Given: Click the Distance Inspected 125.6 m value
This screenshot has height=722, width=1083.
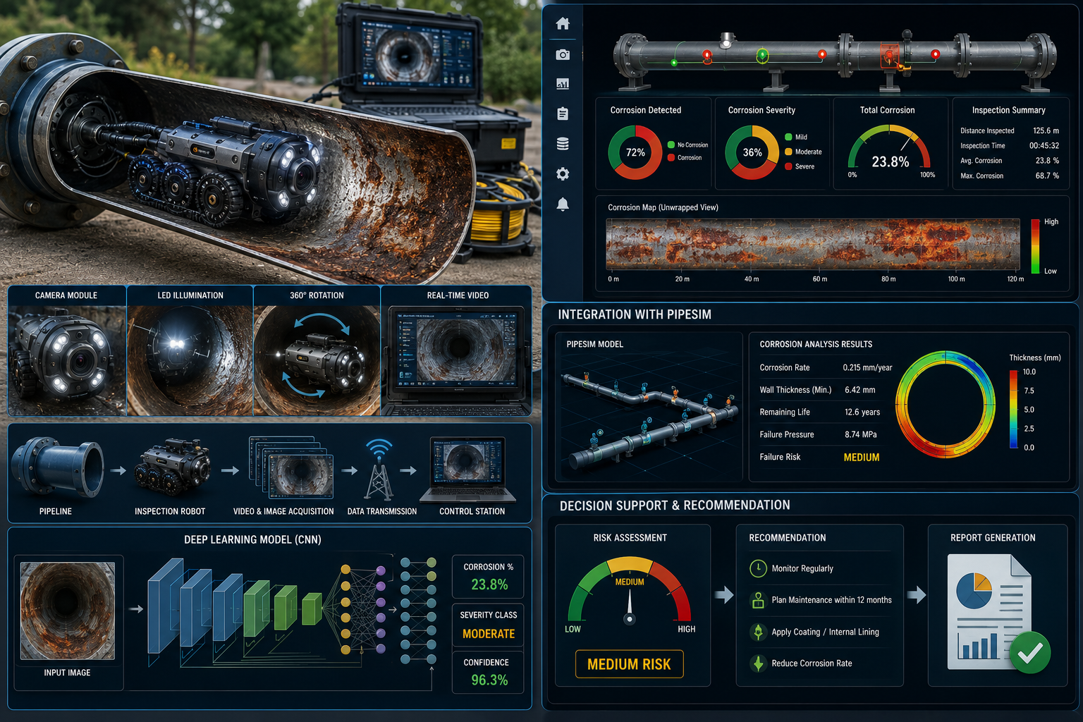Looking at the screenshot, I should (1046, 130).
